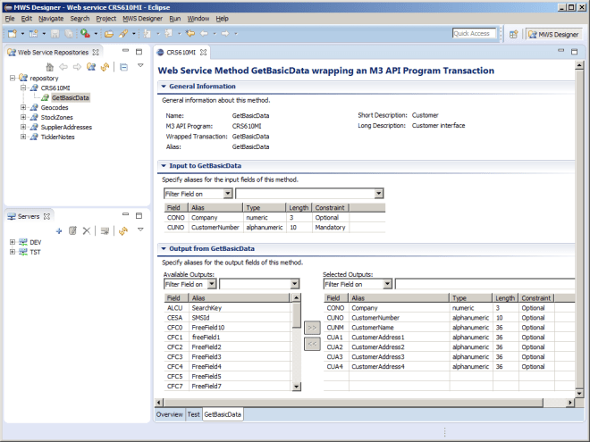This screenshot has height=442, width=590.
Task: Expand the Geocodes tree node
Action: click(23, 107)
